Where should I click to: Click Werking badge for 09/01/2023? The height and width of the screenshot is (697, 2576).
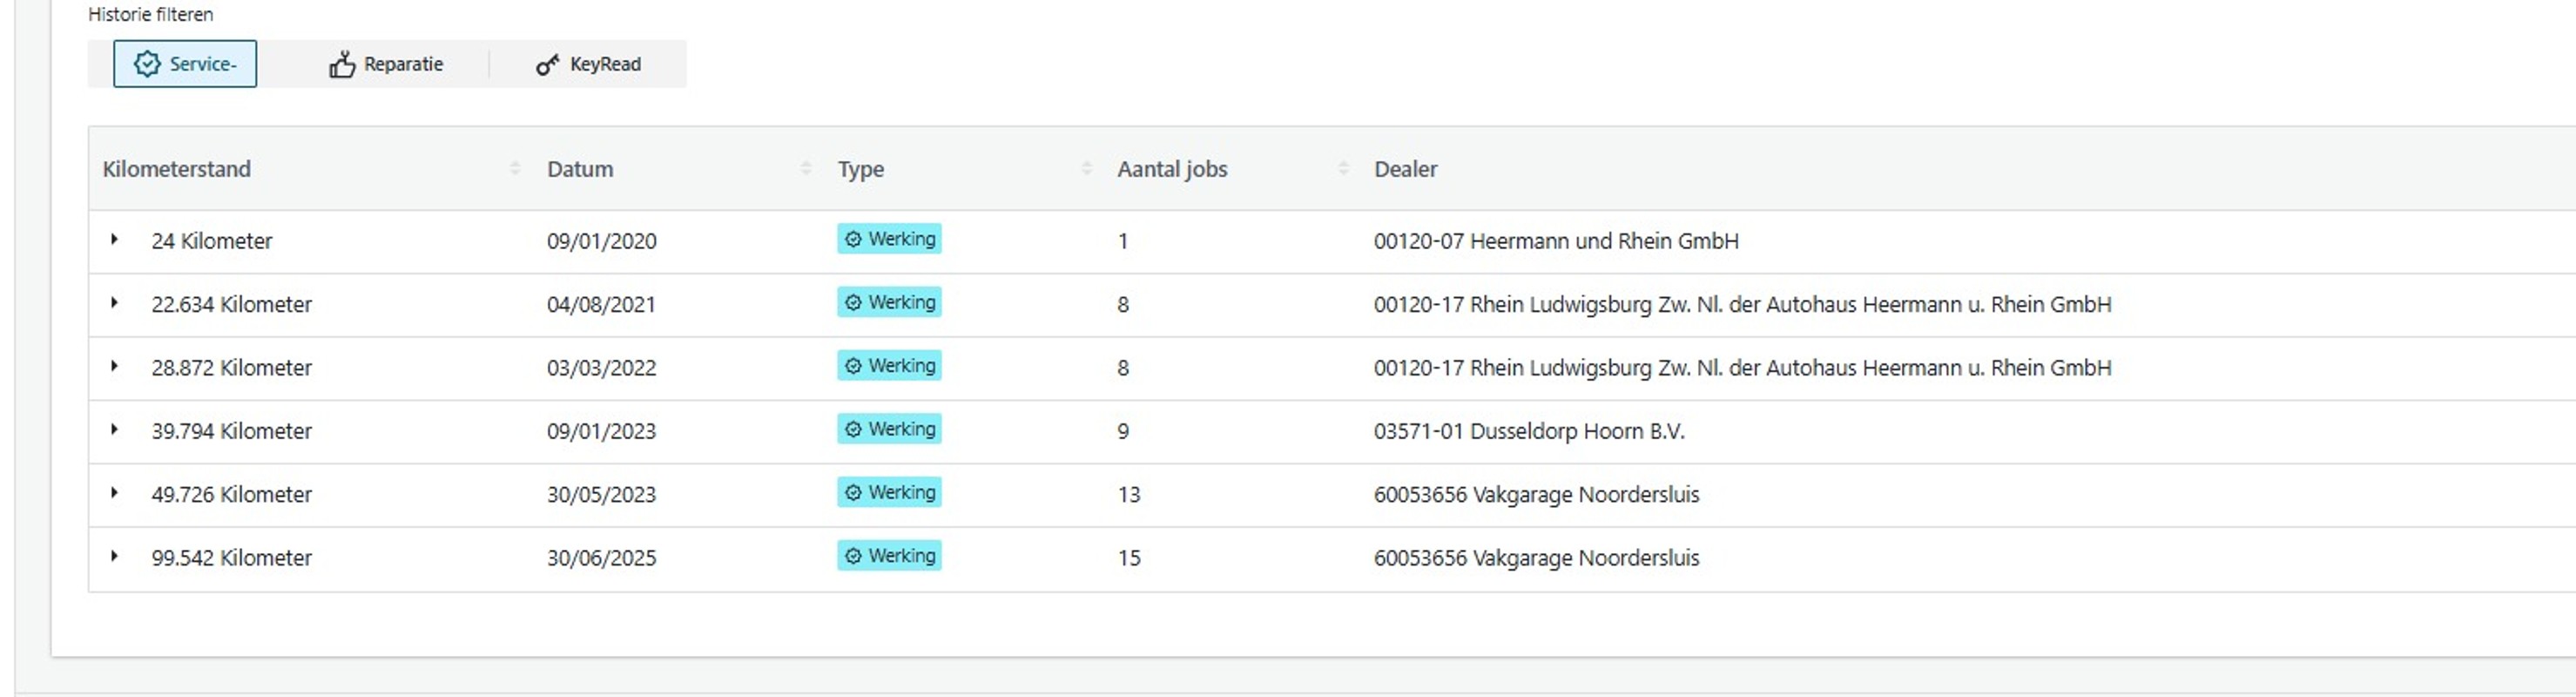[x=889, y=429]
